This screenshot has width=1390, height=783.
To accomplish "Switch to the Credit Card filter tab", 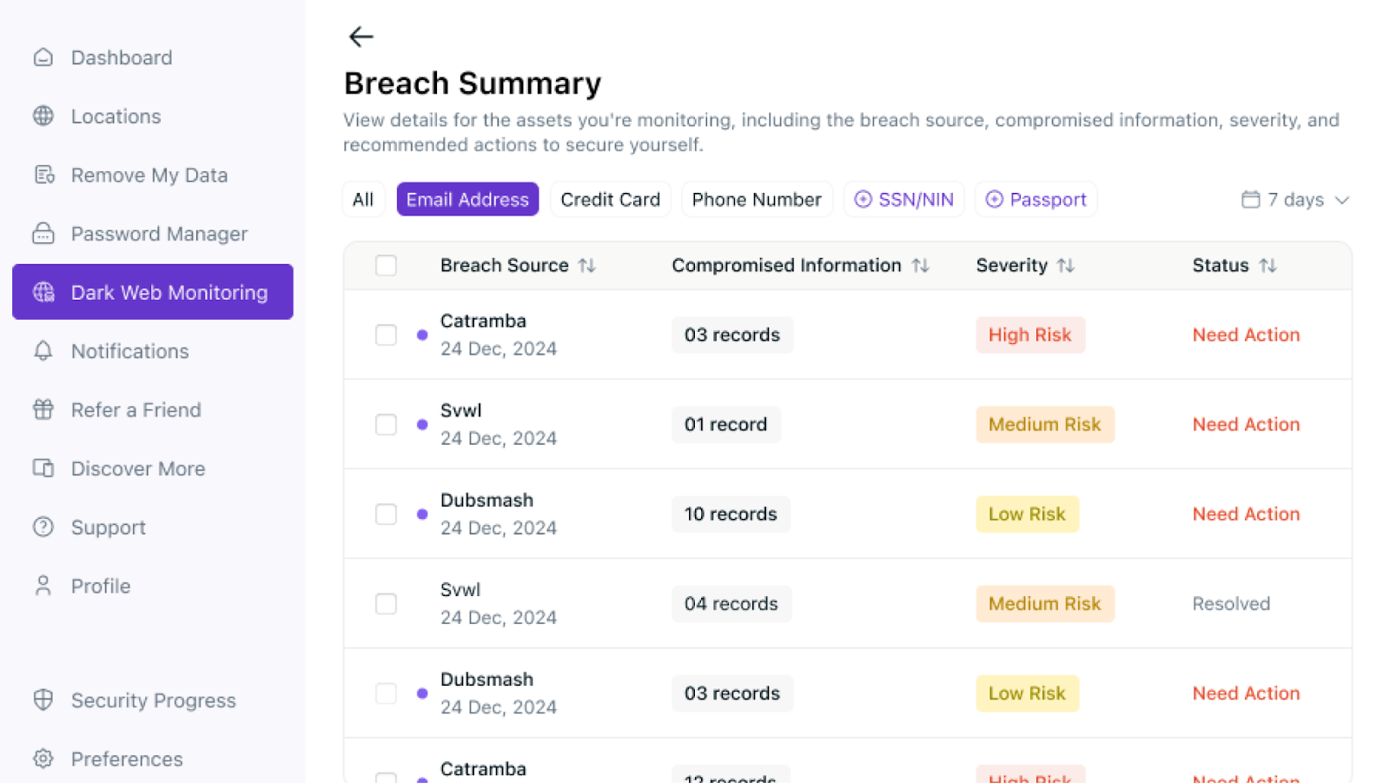I will point(610,200).
